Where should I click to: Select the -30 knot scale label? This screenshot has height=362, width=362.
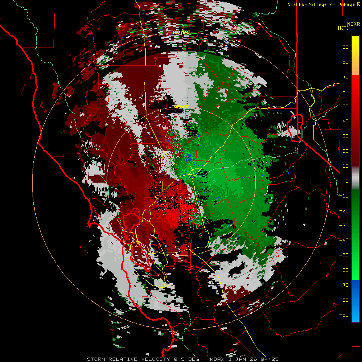pyautogui.click(x=344, y=226)
